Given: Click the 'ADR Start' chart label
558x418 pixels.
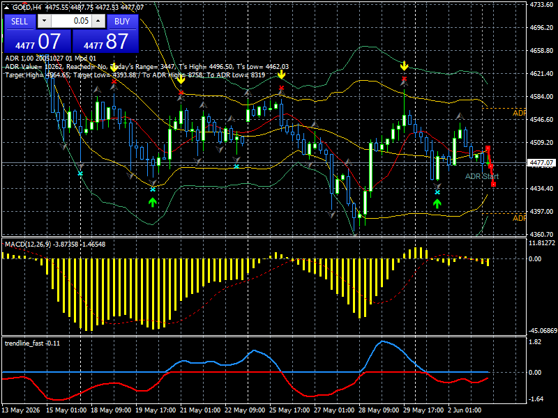Looking at the screenshot, I should click(x=482, y=176).
